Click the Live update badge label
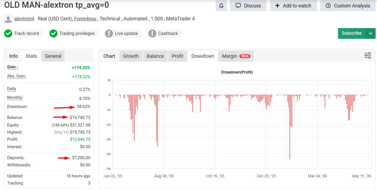Image resolution: width=377 pixels, height=190 pixels. (126, 34)
